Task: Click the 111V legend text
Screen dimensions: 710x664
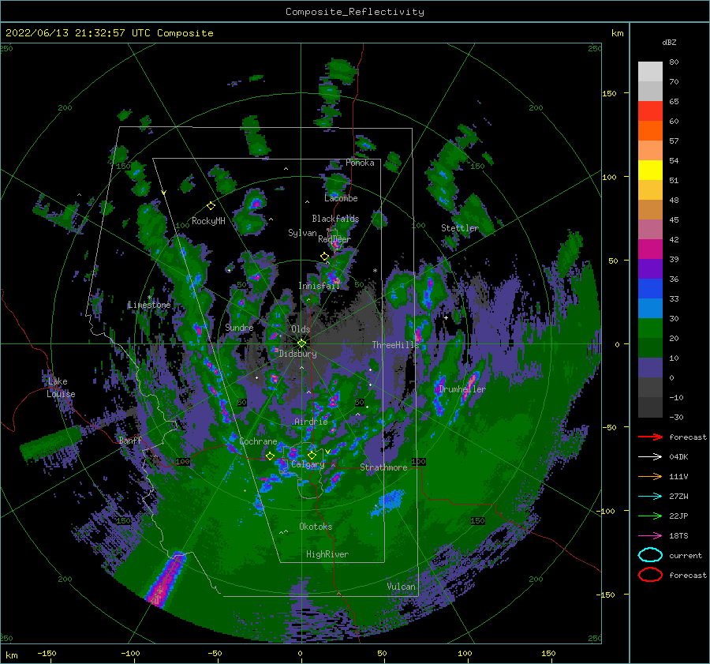Action: [678, 476]
